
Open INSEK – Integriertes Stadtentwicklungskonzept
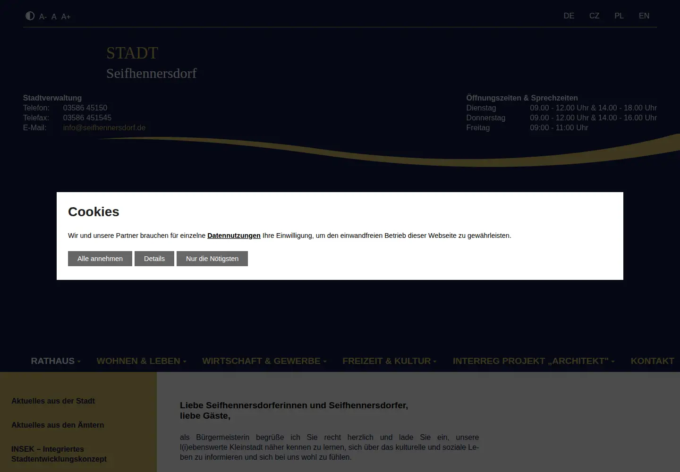[59, 454]
